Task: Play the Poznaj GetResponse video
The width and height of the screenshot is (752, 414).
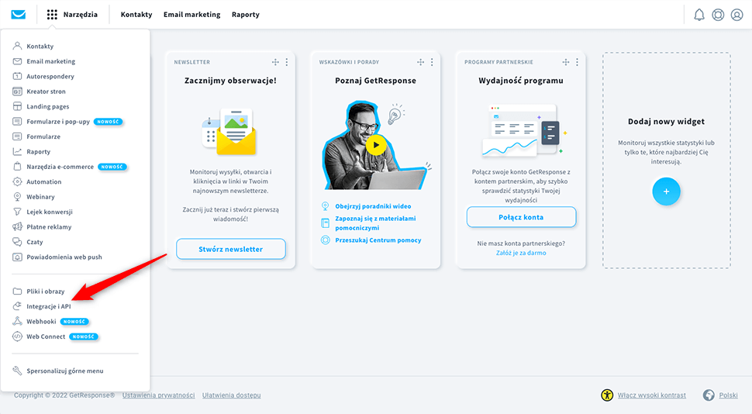Action: click(x=376, y=144)
